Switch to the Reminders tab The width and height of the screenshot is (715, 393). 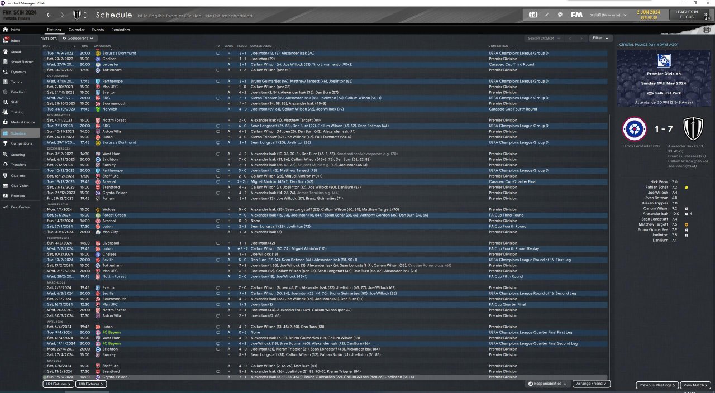point(121,30)
